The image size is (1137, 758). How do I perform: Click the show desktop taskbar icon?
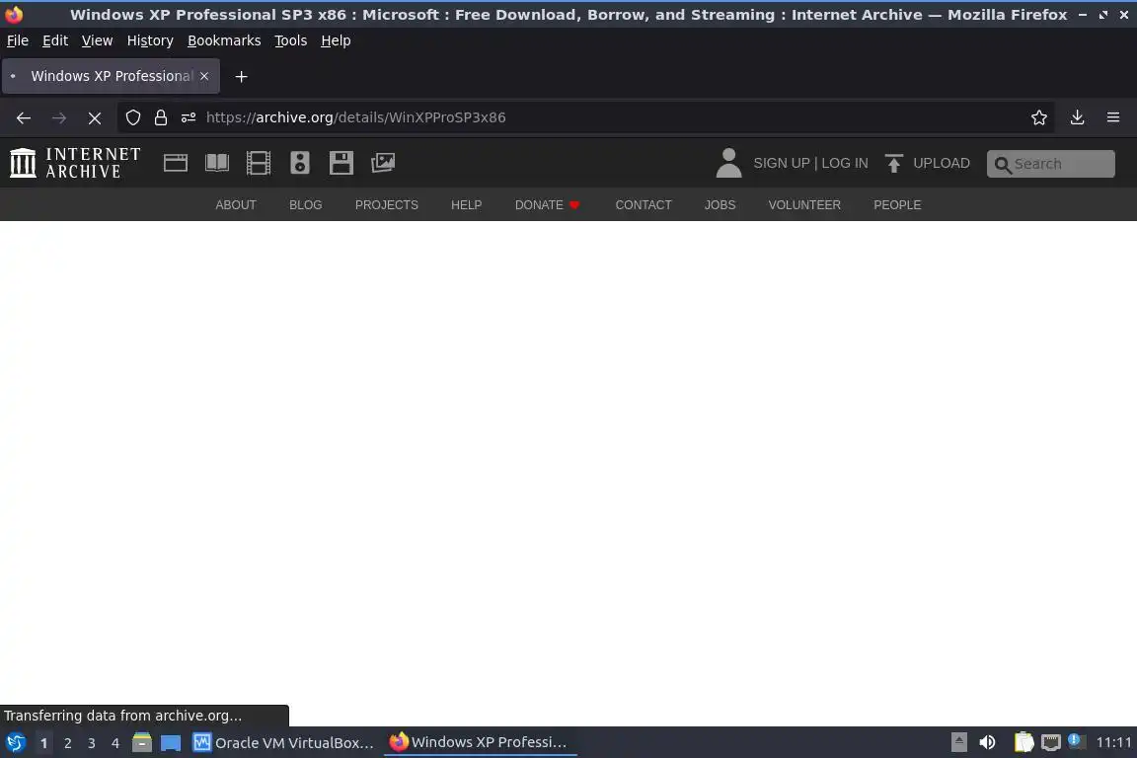(171, 743)
